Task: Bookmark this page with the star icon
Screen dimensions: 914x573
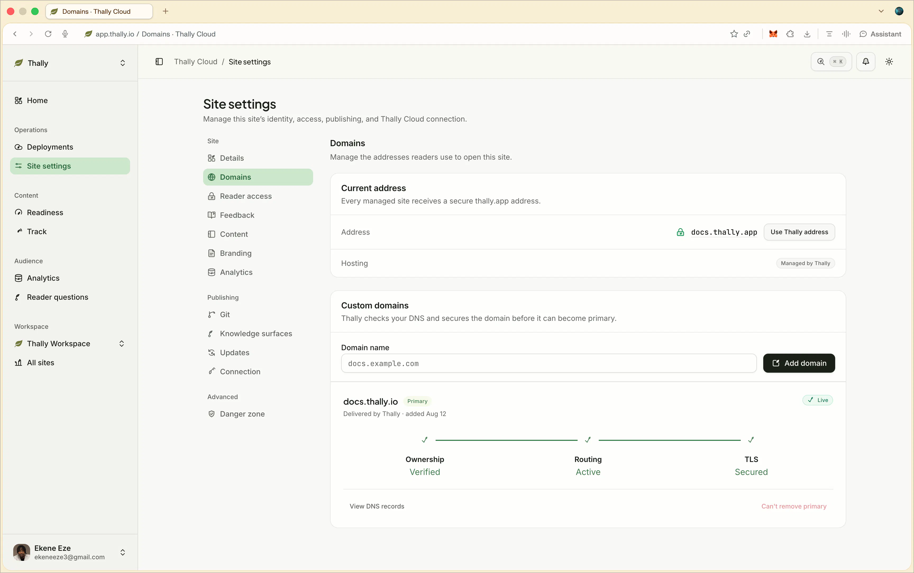Action: [734, 34]
